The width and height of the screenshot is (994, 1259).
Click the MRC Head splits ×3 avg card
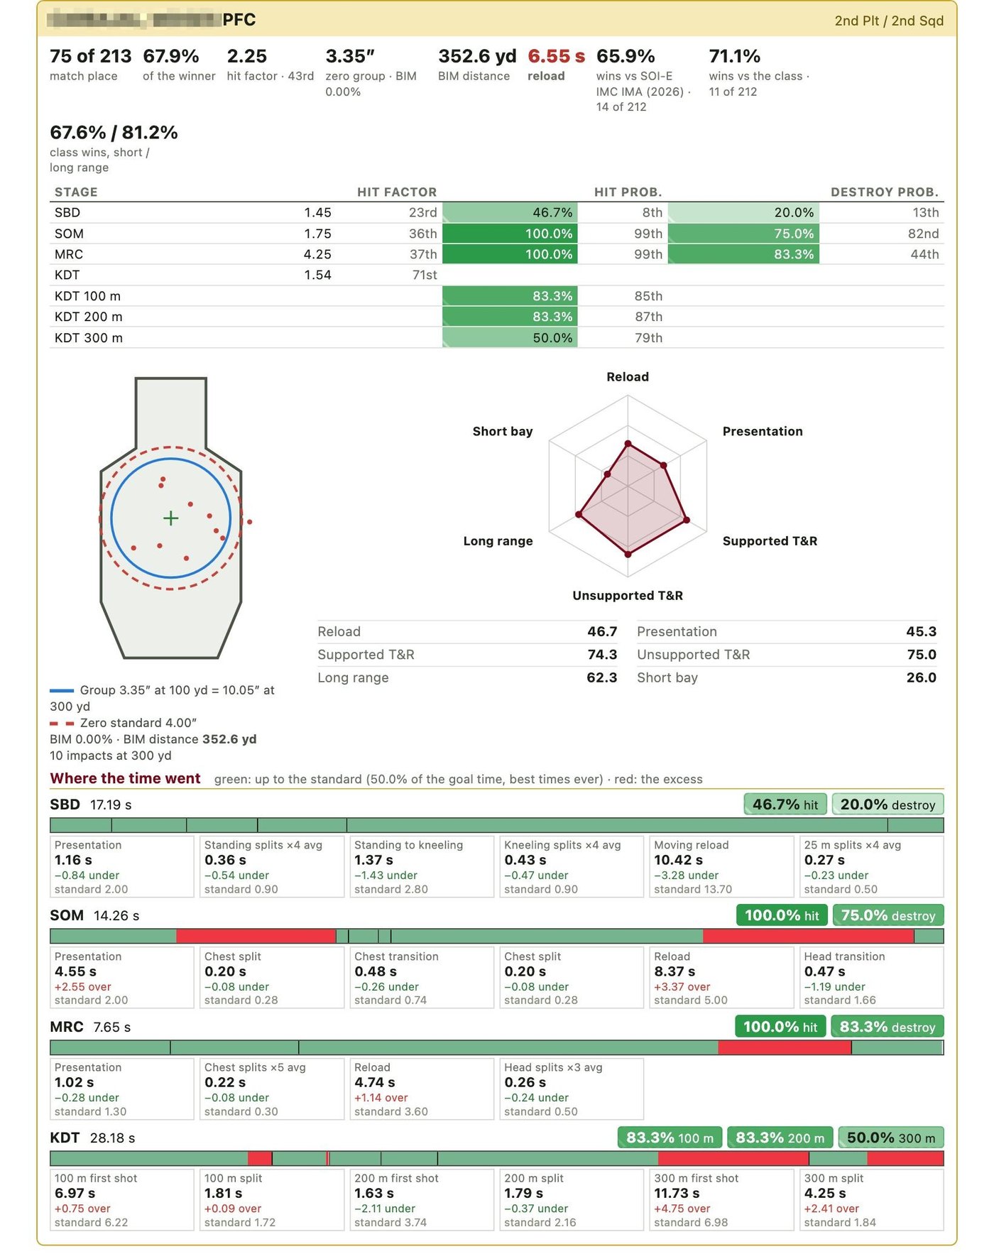tap(572, 1089)
